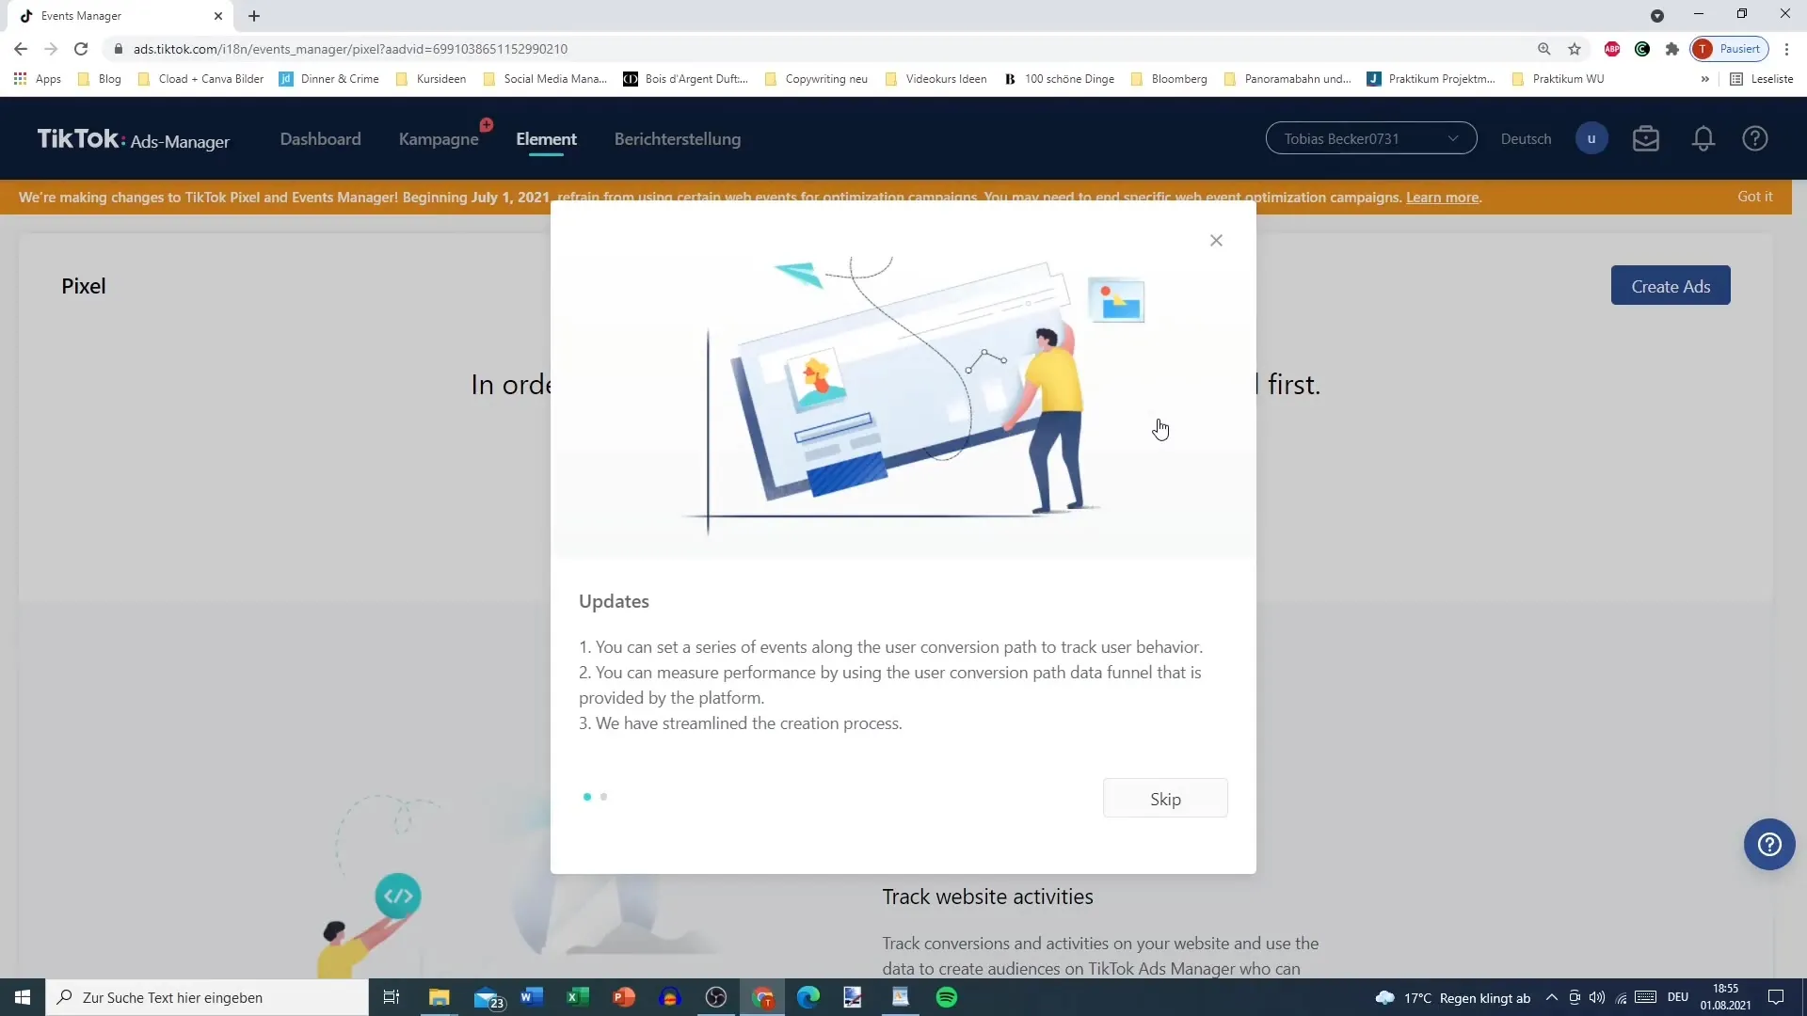Go forward in browser history
Image resolution: width=1807 pixels, height=1016 pixels.
coord(51,49)
